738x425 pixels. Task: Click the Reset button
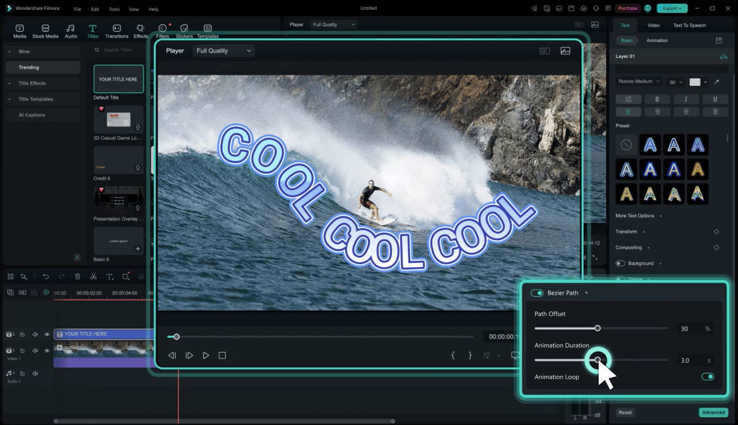point(625,413)
